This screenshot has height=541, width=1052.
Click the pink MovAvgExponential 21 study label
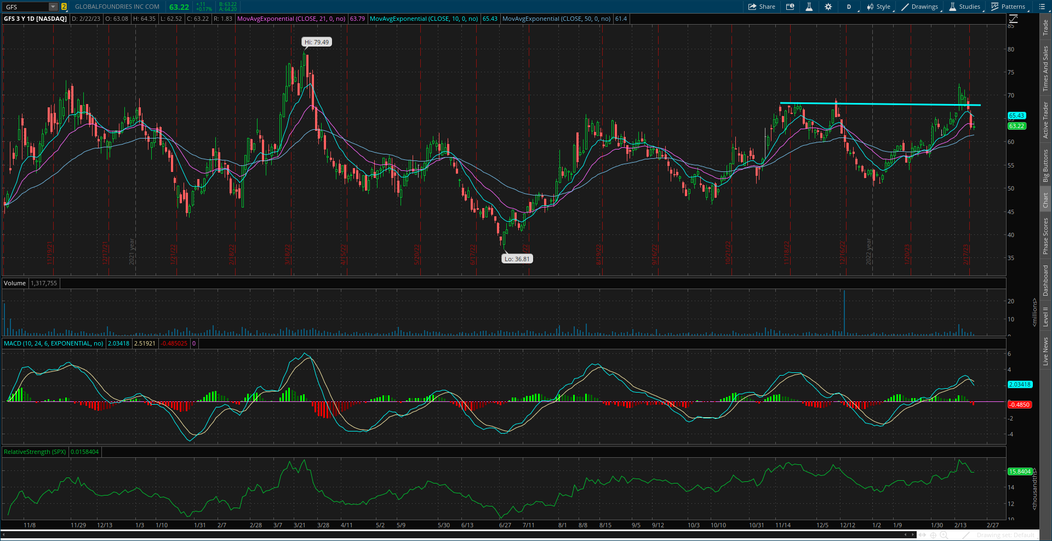point(291,19)
